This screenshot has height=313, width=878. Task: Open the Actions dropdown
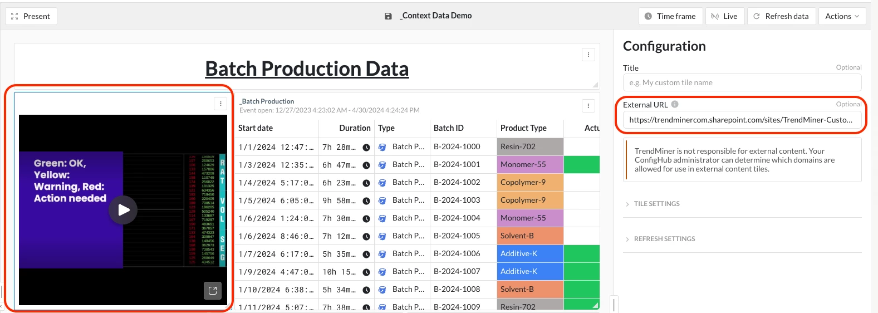coord(841,16)
